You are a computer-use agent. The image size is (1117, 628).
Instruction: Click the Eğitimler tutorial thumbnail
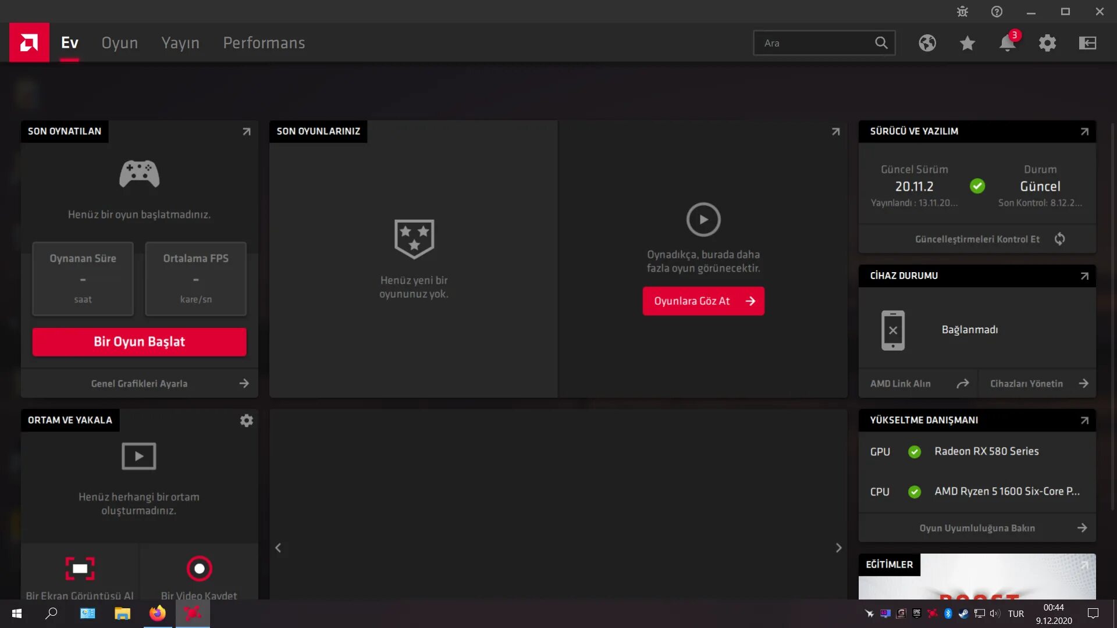[977, 577]
